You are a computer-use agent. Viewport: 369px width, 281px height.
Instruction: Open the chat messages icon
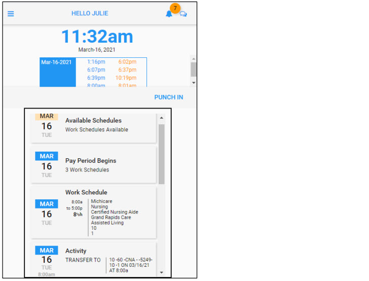point(183,14)
